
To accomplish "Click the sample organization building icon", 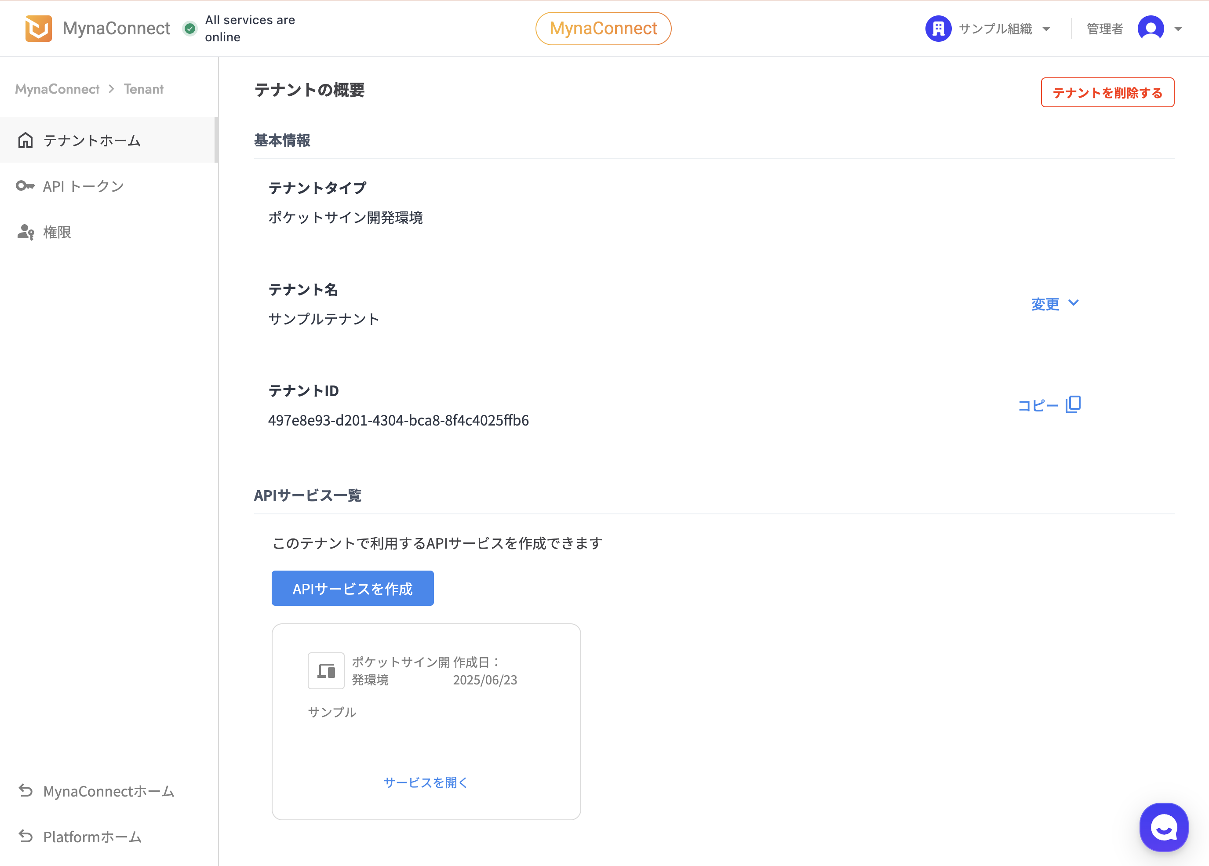I will coord(938,28).
